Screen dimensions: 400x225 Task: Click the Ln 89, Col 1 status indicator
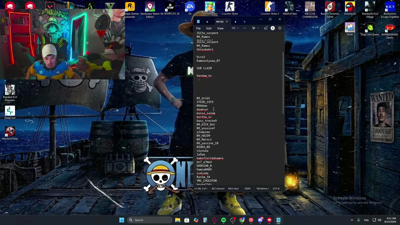click(x=201, y=188)
